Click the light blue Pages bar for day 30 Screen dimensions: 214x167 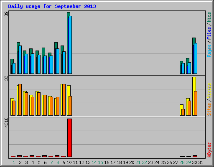(x=196, y=58)
